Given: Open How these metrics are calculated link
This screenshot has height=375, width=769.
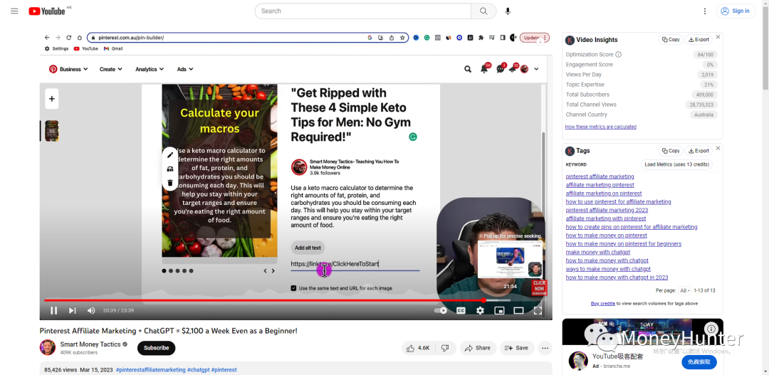Looking at the screenshot, I should click(x=600, y=127).
